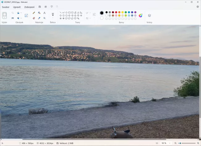Select the Fill bucket tool
The width and height of the screenshot is (201, 146).
tap(39, 13)
